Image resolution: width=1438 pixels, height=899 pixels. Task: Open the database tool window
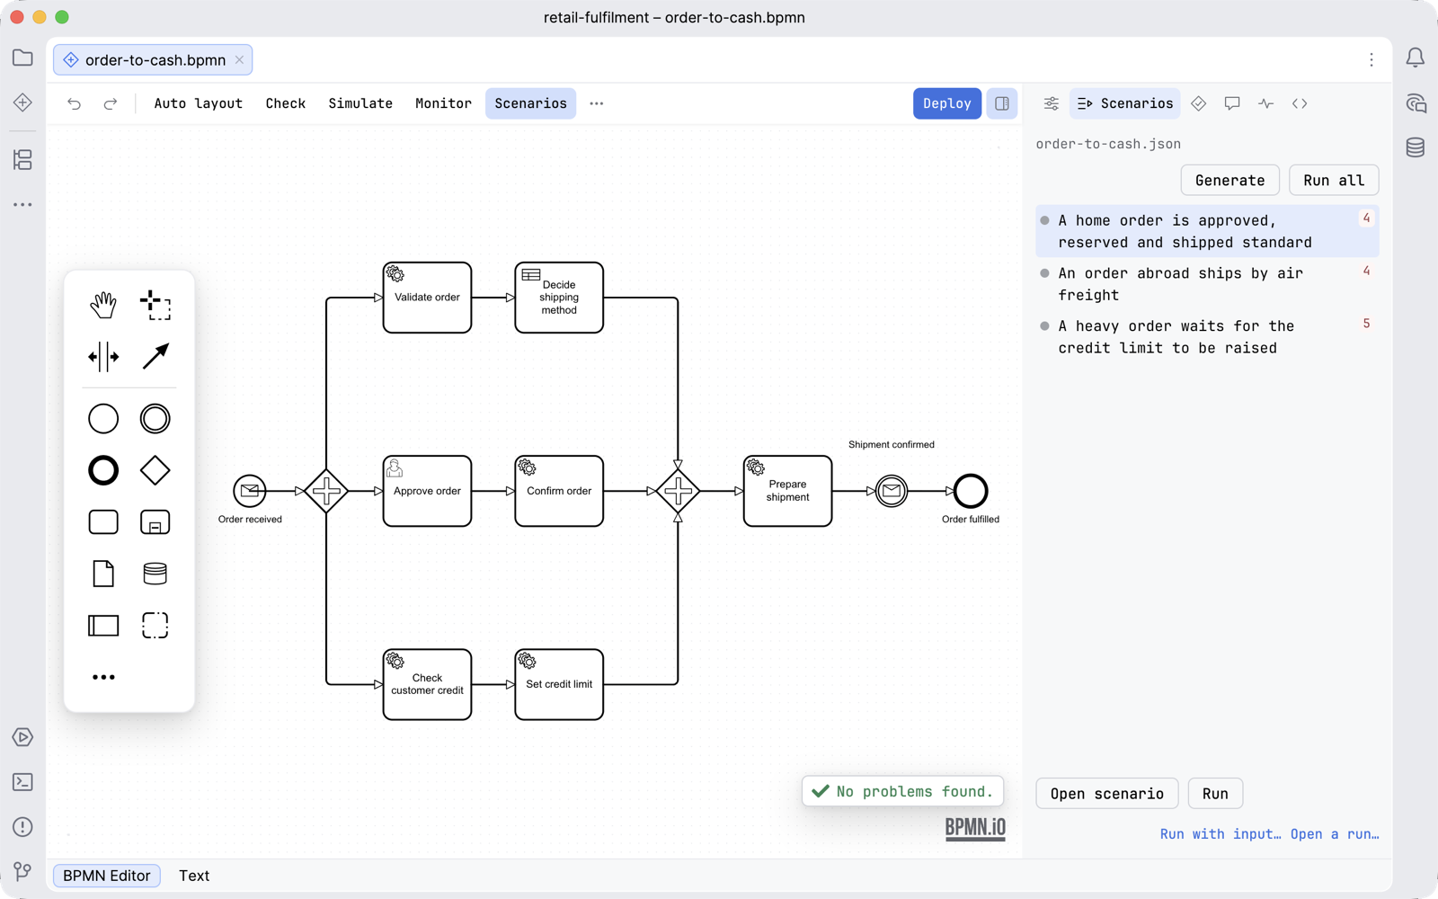point(1416,147)
